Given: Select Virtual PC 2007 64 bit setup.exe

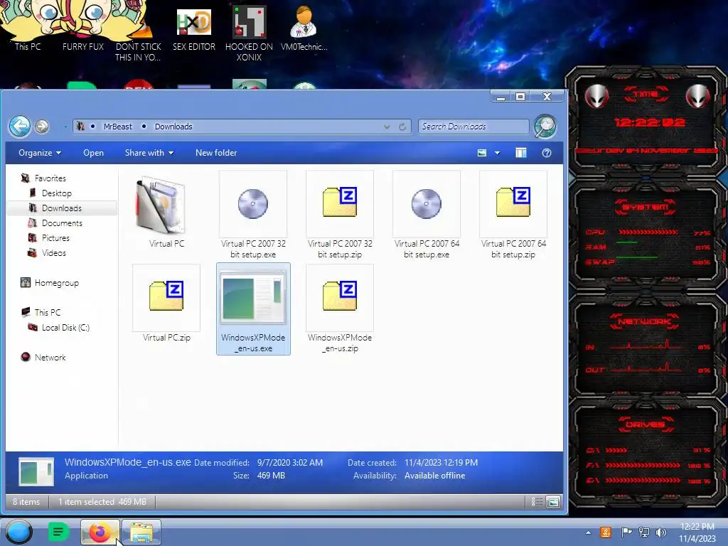Looking at the screenshot, I should coord(427,215).
